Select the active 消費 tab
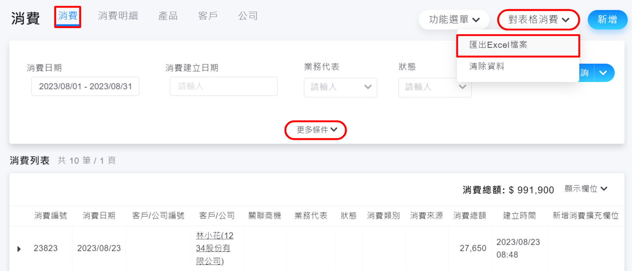Viewport: 632px width, 271px height. coord(68,16)
